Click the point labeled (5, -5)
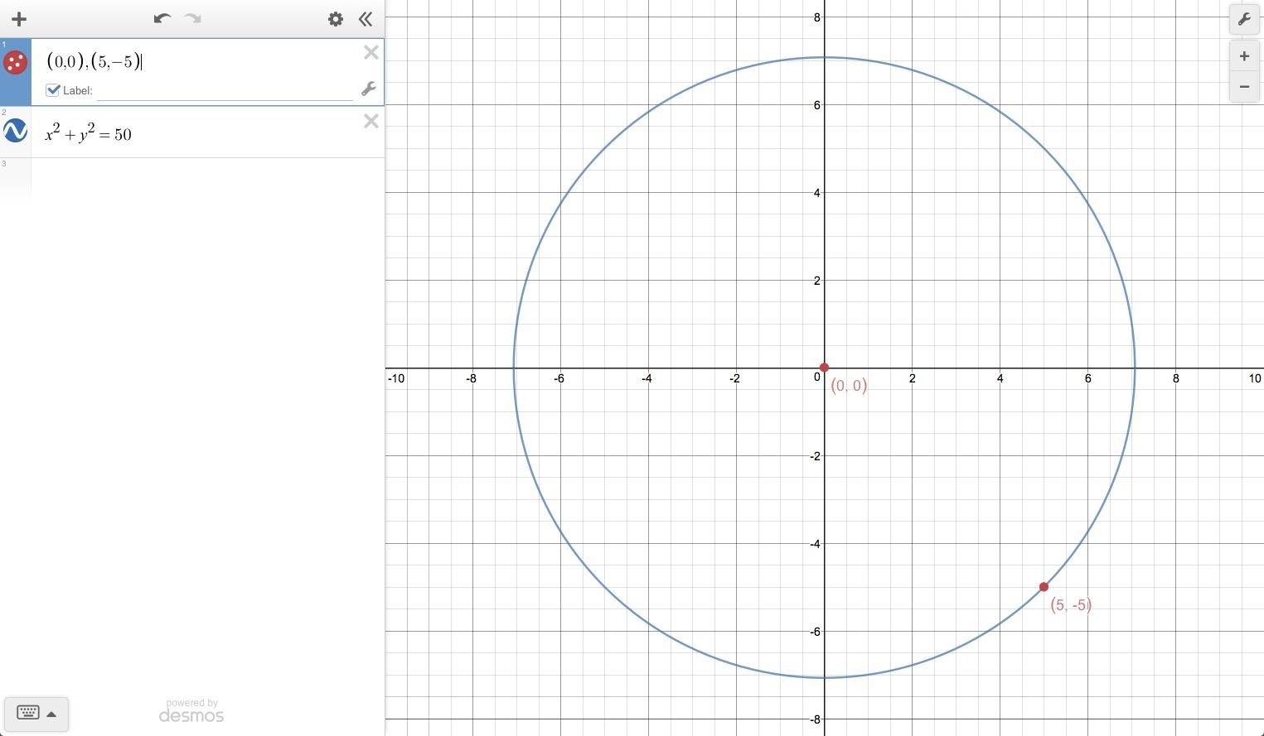 coord(1044,587)
